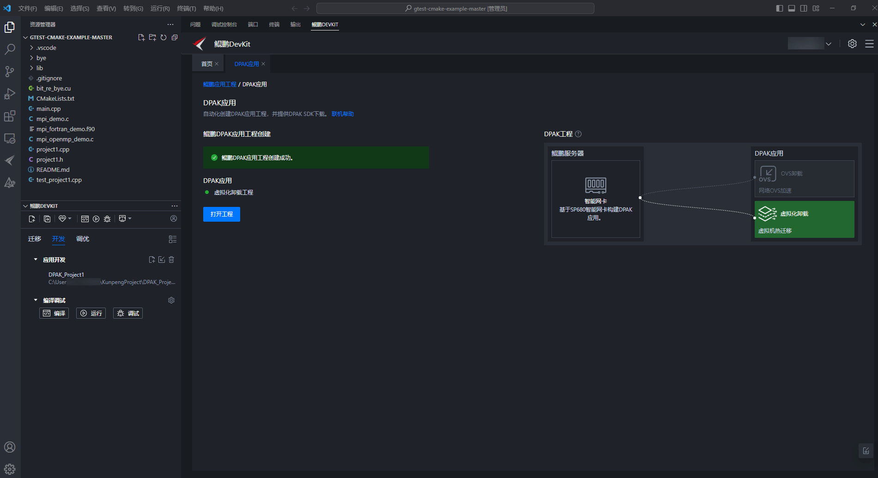878x478 pixels.
Task: Open the 资源管理器 more actions menu
Action: pyautogui.click(x=170, y=24)
